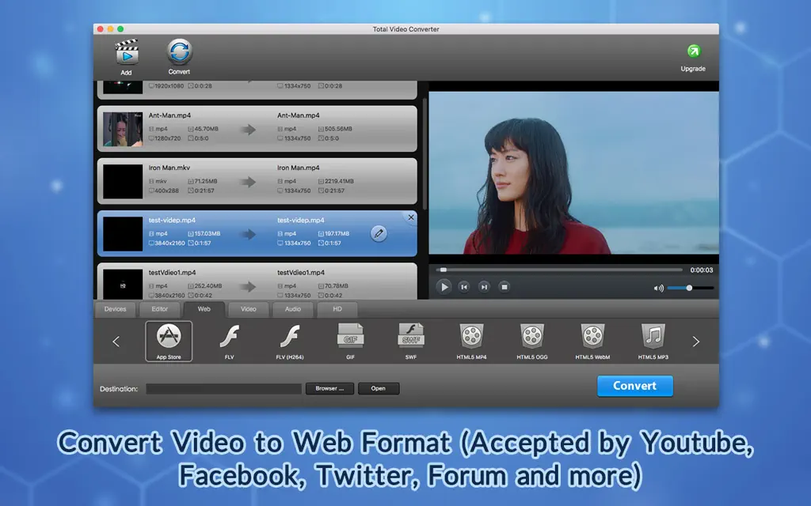
Task: Click the Browser... destination button
Action: tap(329, 388)
